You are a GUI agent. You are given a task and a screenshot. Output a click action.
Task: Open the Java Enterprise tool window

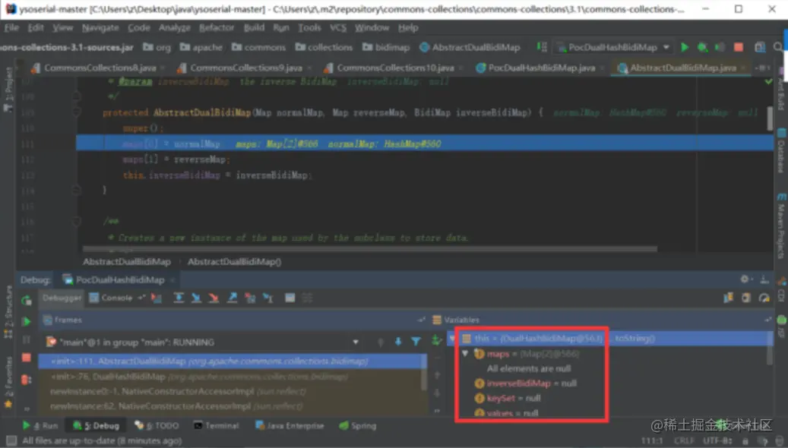click(x=290, y=425)
